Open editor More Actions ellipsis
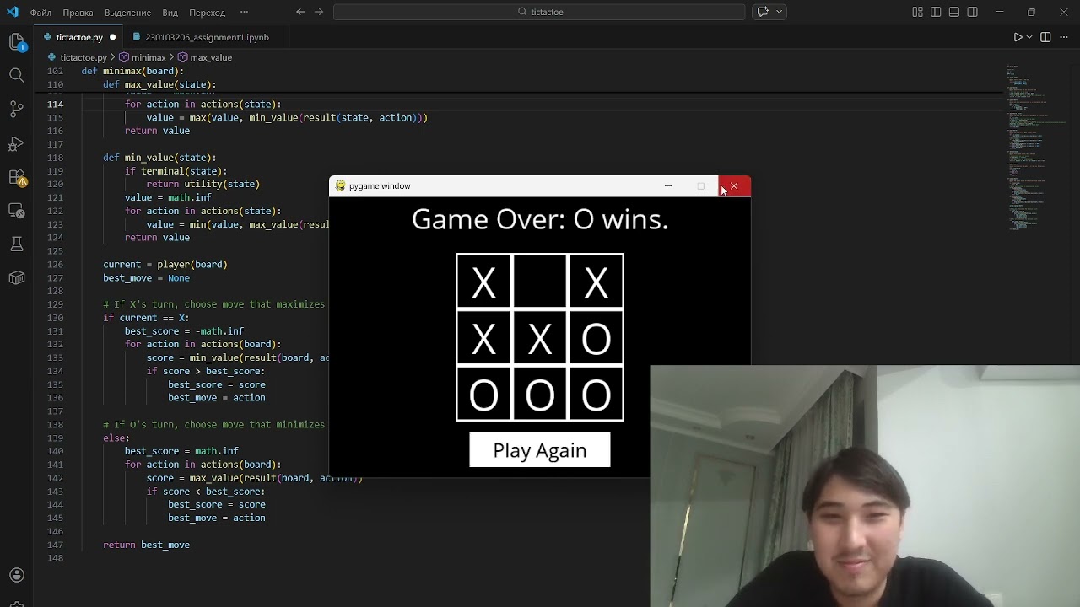 click(1064, 37)
